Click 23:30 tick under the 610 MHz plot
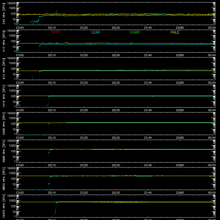220x220 pixels. [x=116, y=83]
